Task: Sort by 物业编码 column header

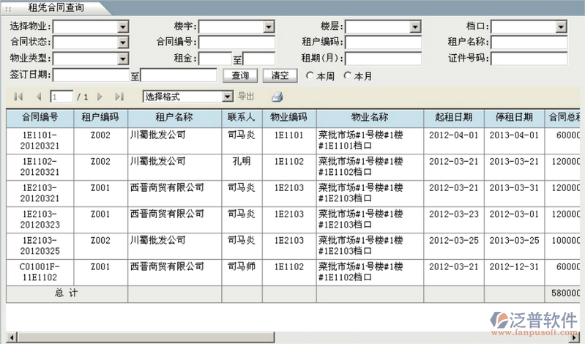Action: tap(288, 118)
